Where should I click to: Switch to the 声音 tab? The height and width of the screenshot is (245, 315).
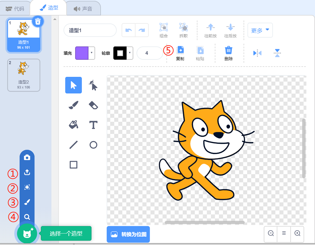pos(83,9)
